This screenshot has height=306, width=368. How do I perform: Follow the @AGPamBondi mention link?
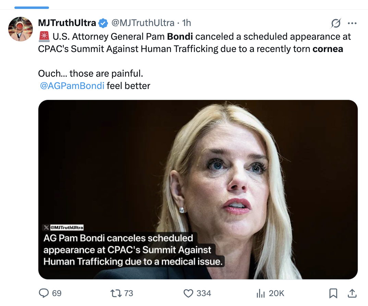tap(72, 86)
